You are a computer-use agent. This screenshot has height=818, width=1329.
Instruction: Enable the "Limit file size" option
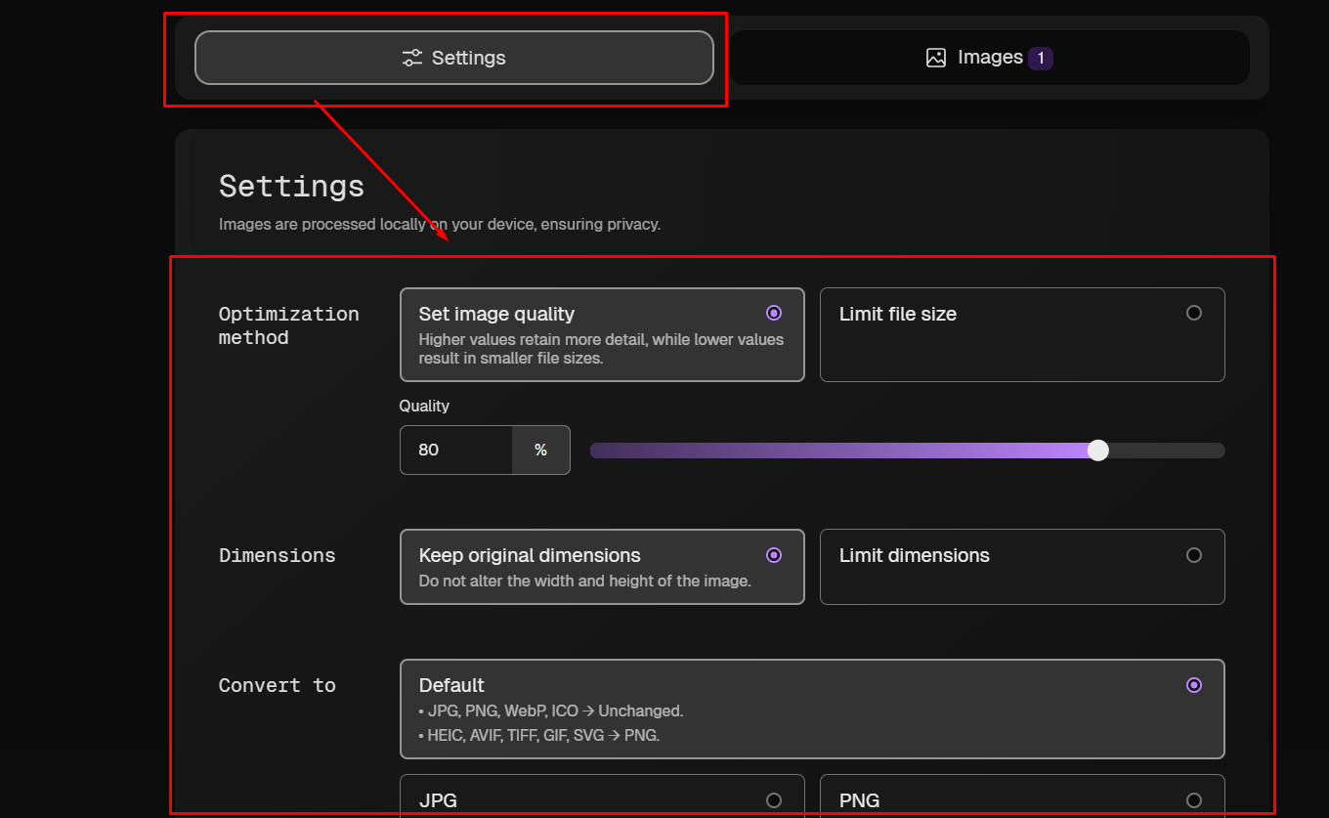pos(1022,334)
